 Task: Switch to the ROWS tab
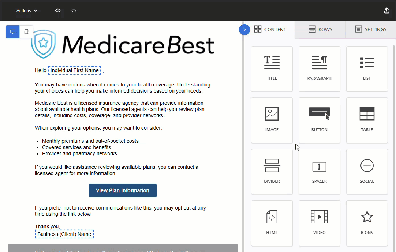click(320, 29)
